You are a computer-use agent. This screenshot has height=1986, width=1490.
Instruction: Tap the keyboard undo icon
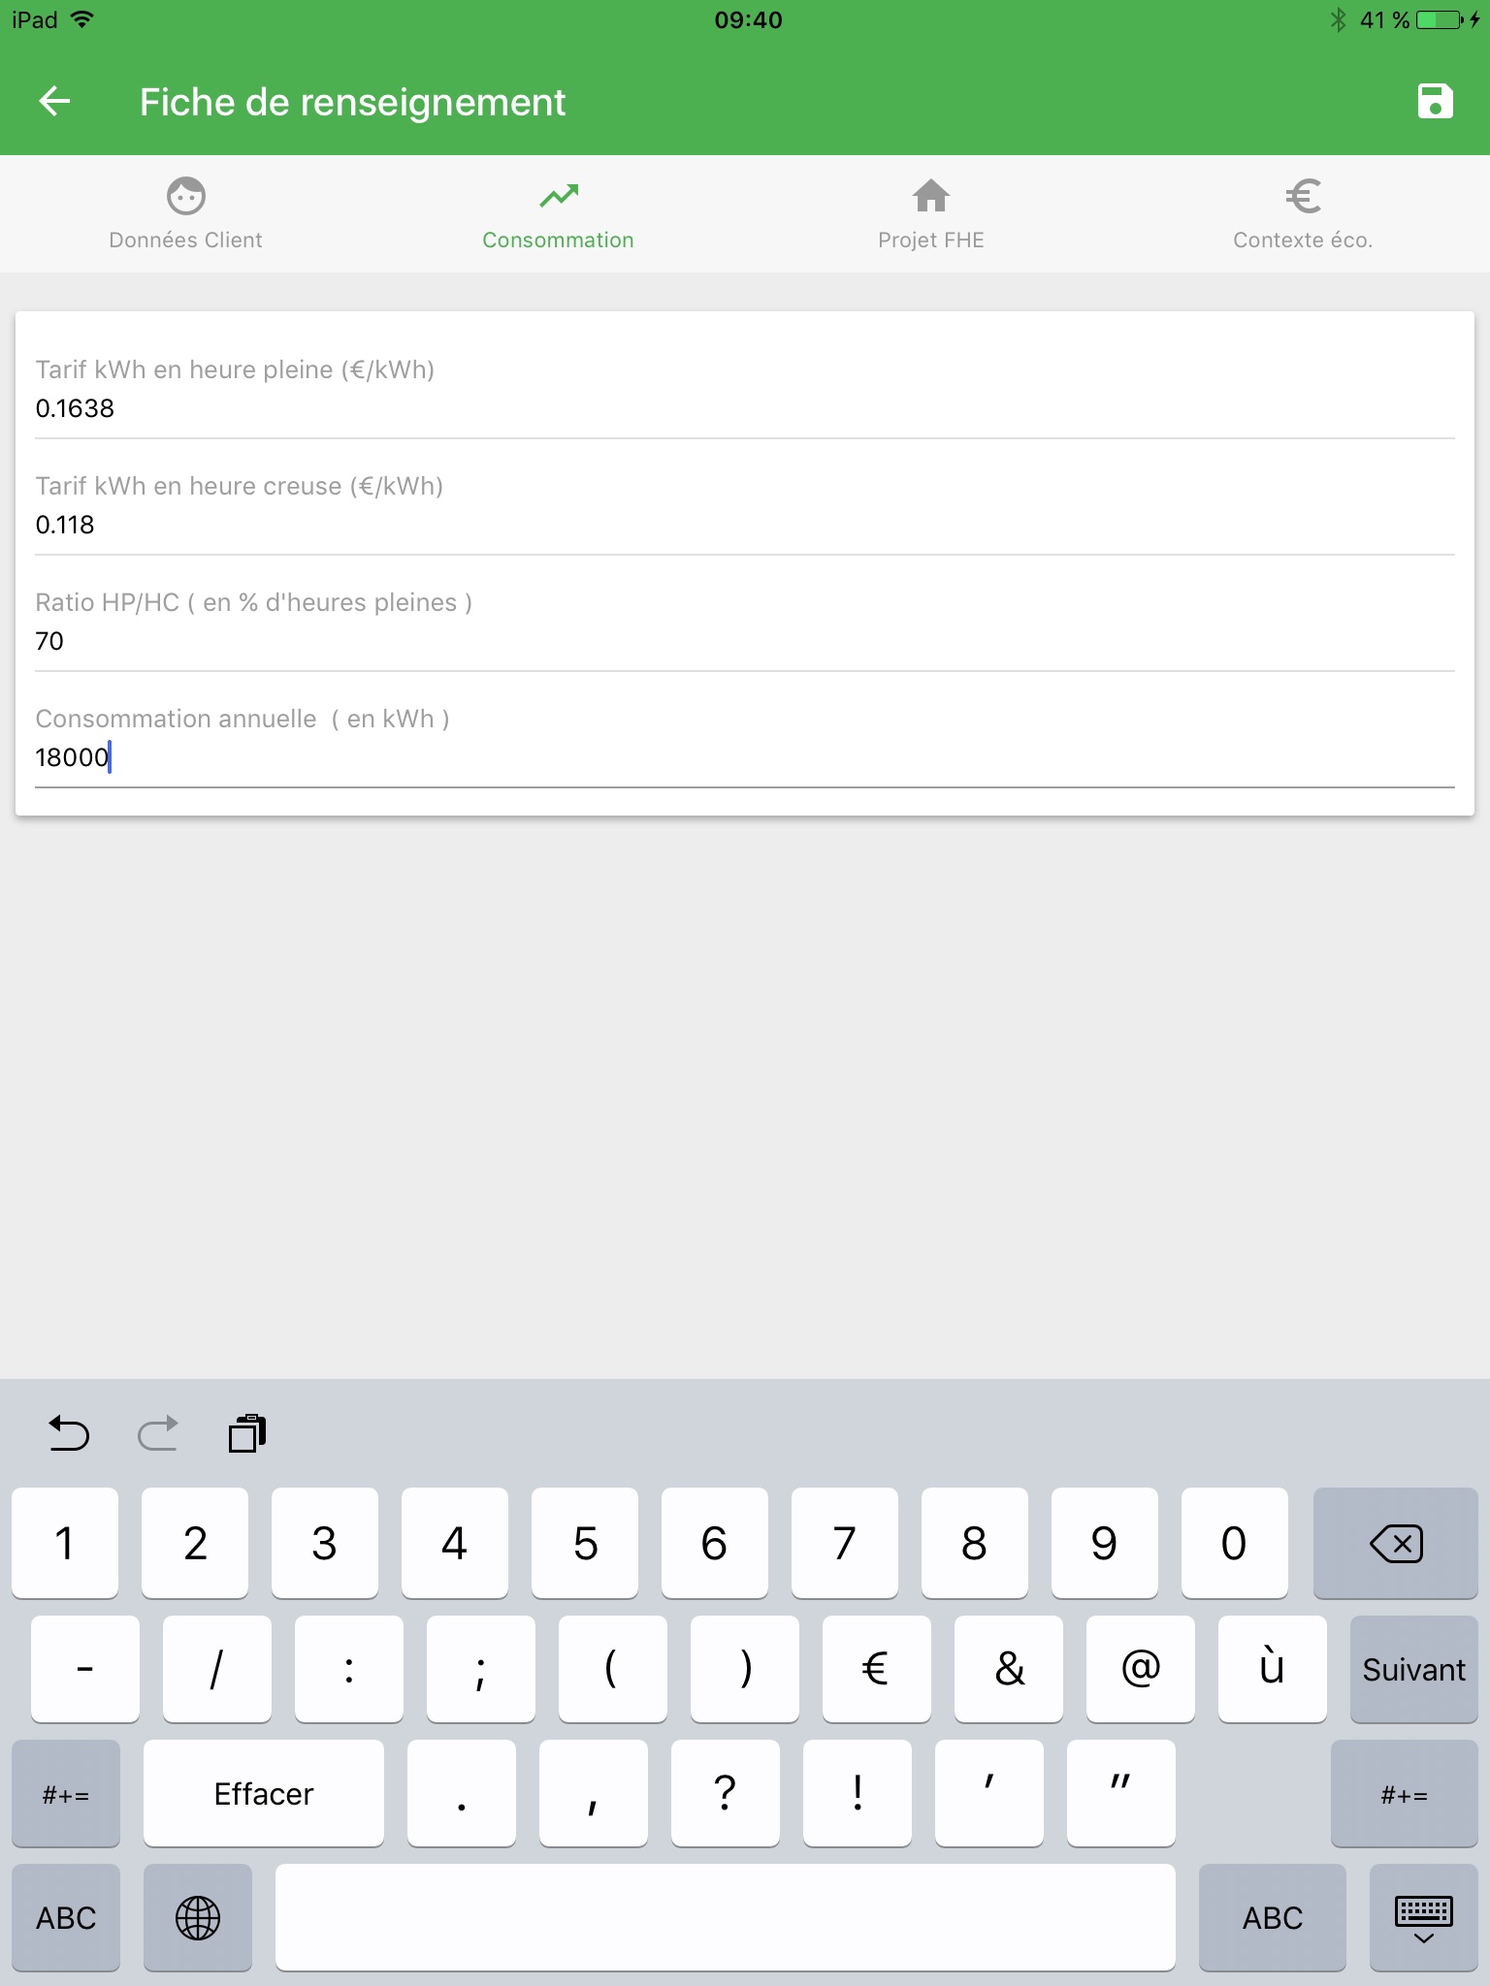coord(69,1432)
